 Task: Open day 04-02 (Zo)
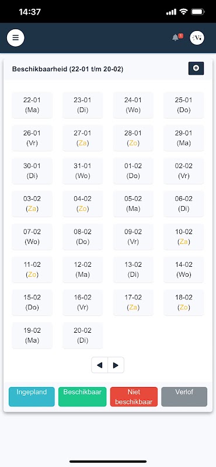pyautogui.click(x=82, y=204)
